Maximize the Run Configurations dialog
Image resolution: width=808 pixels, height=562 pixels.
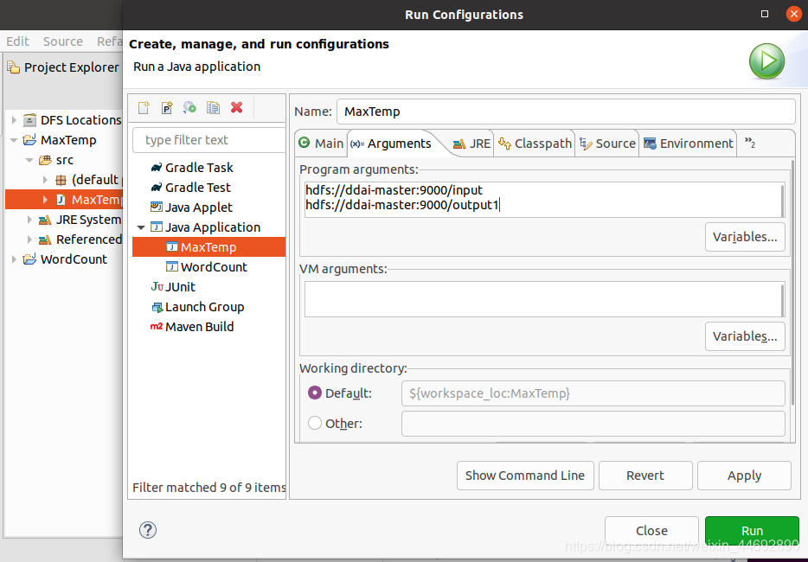[765, 14]
